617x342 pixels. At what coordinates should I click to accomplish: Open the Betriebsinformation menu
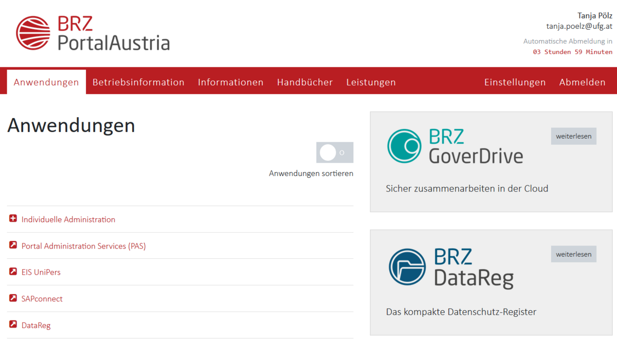pos(138,82)
